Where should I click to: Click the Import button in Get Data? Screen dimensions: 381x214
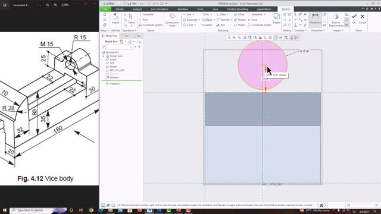[x=115, y=18]
